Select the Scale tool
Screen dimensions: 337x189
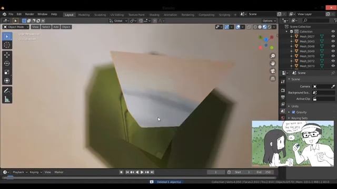pos(7,72)
